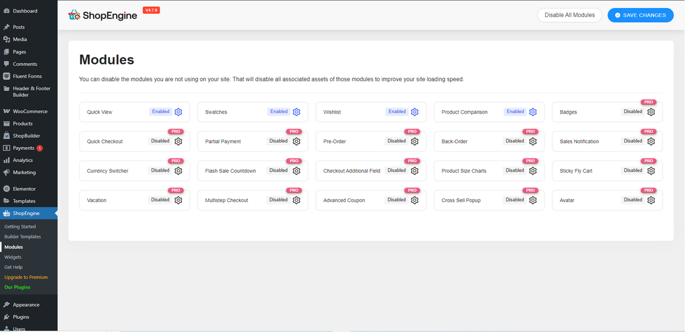The height and width of the screenshot is (332, 685).
Task: Open Swatches module settings gear
Action: (296, 112)
